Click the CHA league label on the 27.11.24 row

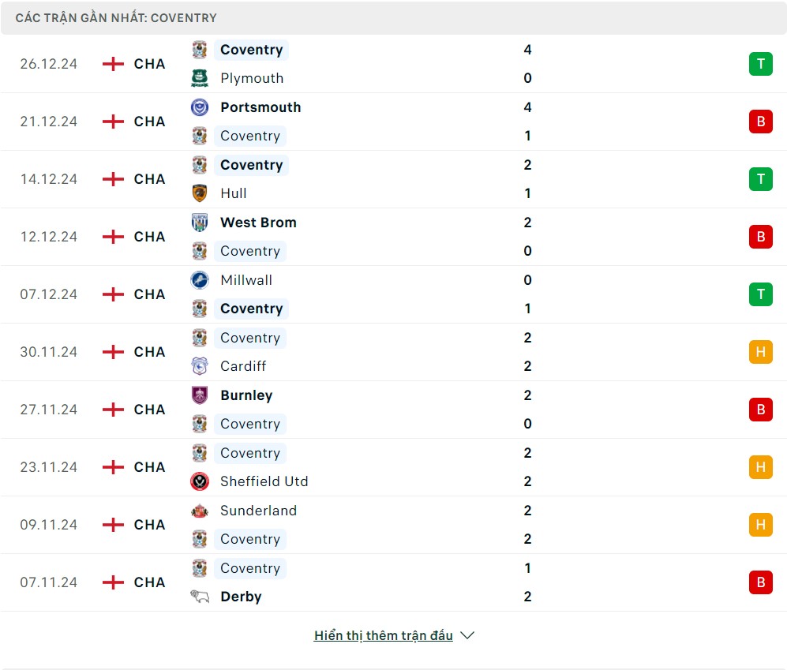(149, 410)
